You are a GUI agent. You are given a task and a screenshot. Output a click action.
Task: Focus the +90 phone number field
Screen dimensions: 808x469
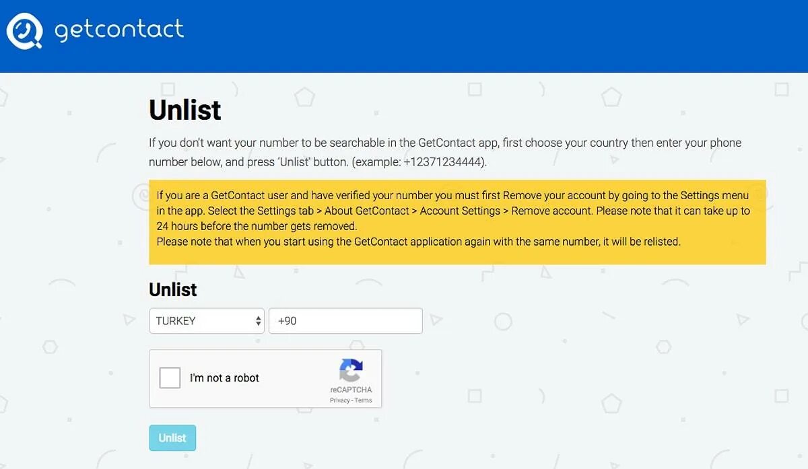pos(345,321)
